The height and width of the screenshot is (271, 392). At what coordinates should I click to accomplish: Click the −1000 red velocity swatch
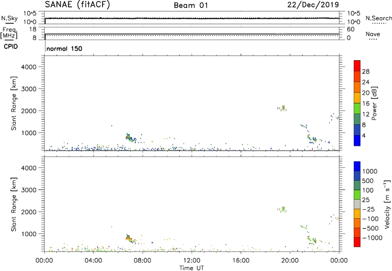pos(357,242)
